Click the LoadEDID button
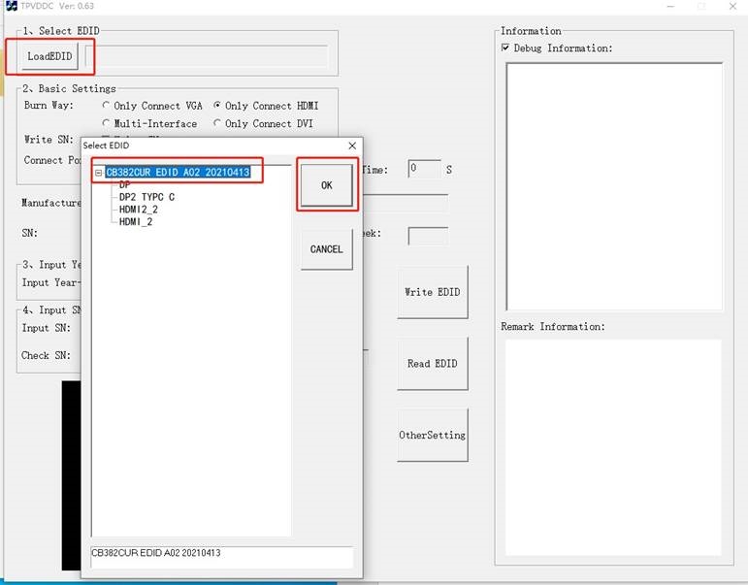The height and width of the screenshot is (585, 748). click(x=49, y=56)
